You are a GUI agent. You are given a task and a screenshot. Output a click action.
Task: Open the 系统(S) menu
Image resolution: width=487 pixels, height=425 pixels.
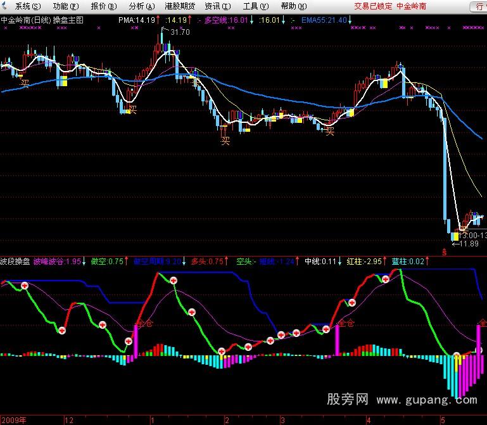[27, 6]
